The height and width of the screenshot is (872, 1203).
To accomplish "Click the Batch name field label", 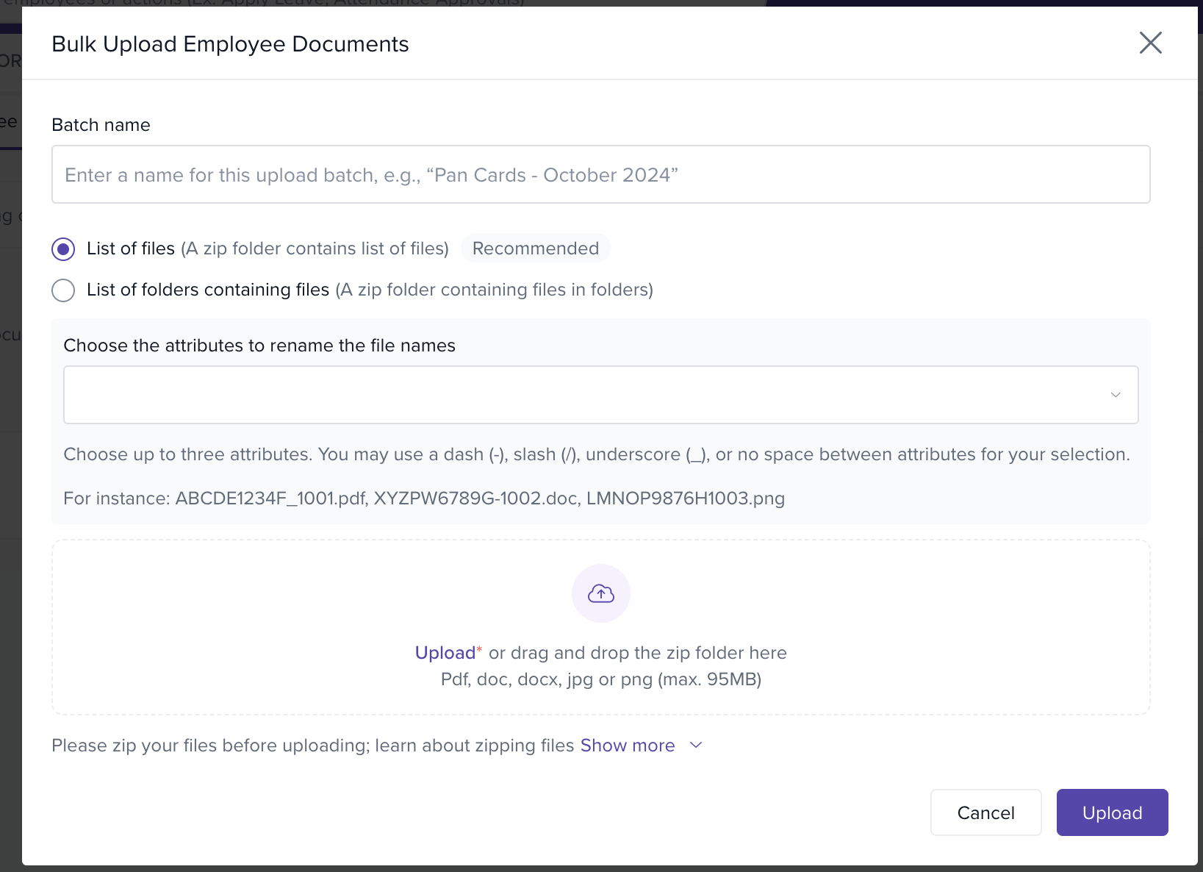I will click(x=101, y=125).
